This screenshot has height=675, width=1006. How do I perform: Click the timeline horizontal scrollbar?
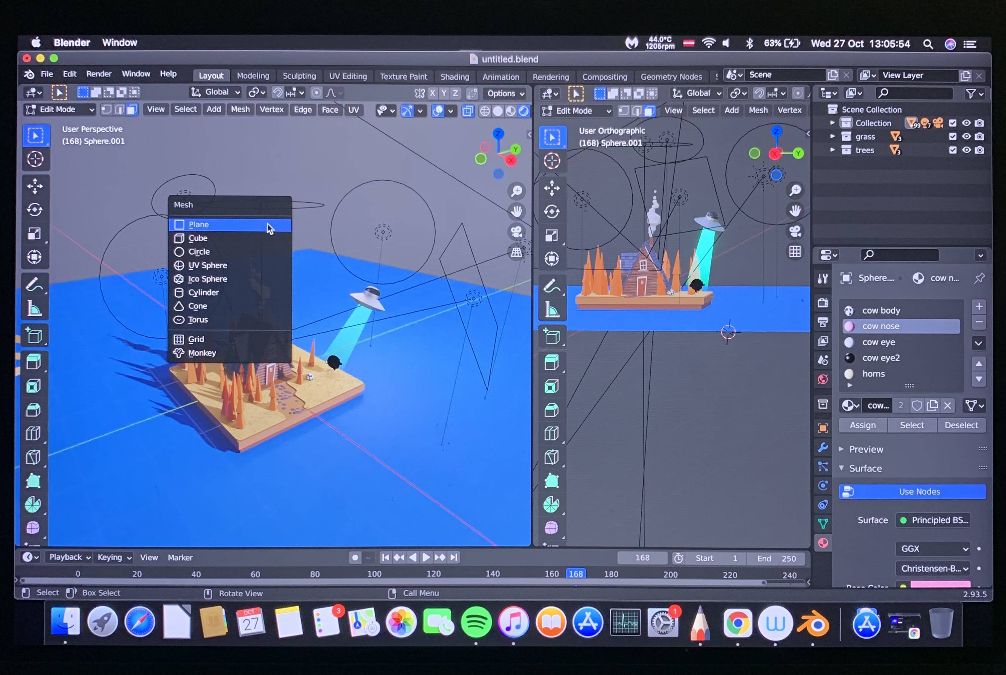pyautogui.click(x=392, y=582)
